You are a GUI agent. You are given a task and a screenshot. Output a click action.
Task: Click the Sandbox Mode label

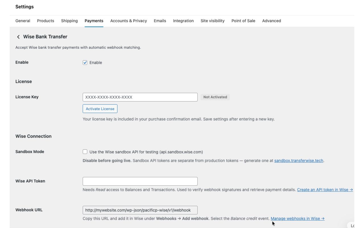coord(30,152)
